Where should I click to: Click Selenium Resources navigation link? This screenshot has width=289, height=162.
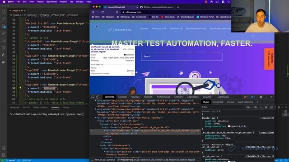196,28
